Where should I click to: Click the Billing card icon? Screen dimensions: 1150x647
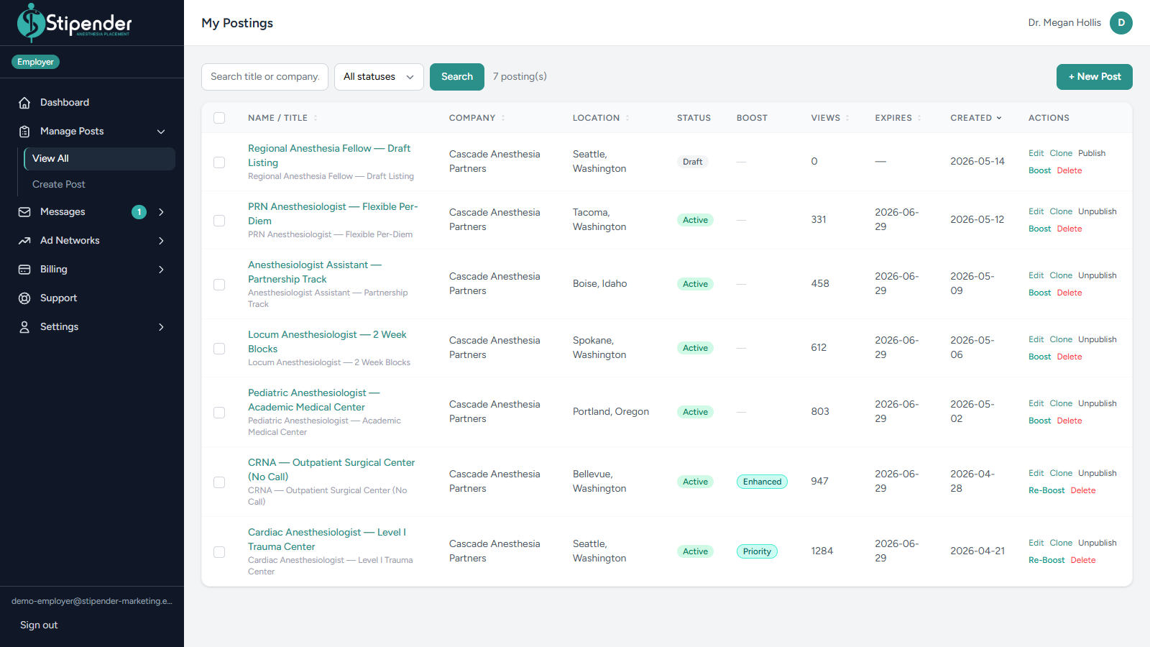(x=24, y=270)
